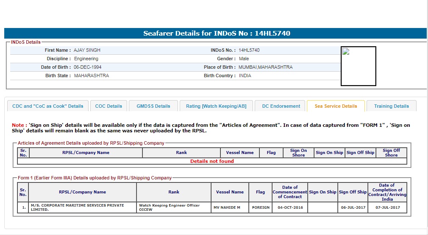
Task: Select the Sea Service Details tab
Action: 336,106
